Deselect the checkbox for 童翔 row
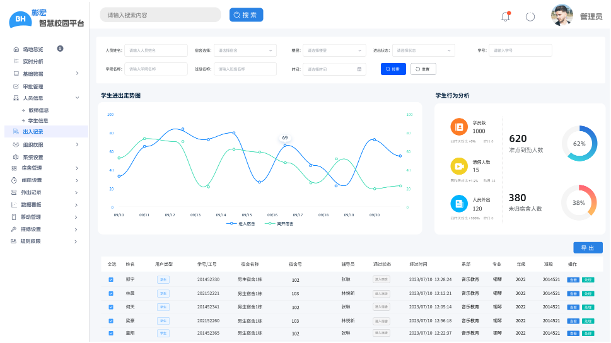The image size is (611, 343). [111, 333]
